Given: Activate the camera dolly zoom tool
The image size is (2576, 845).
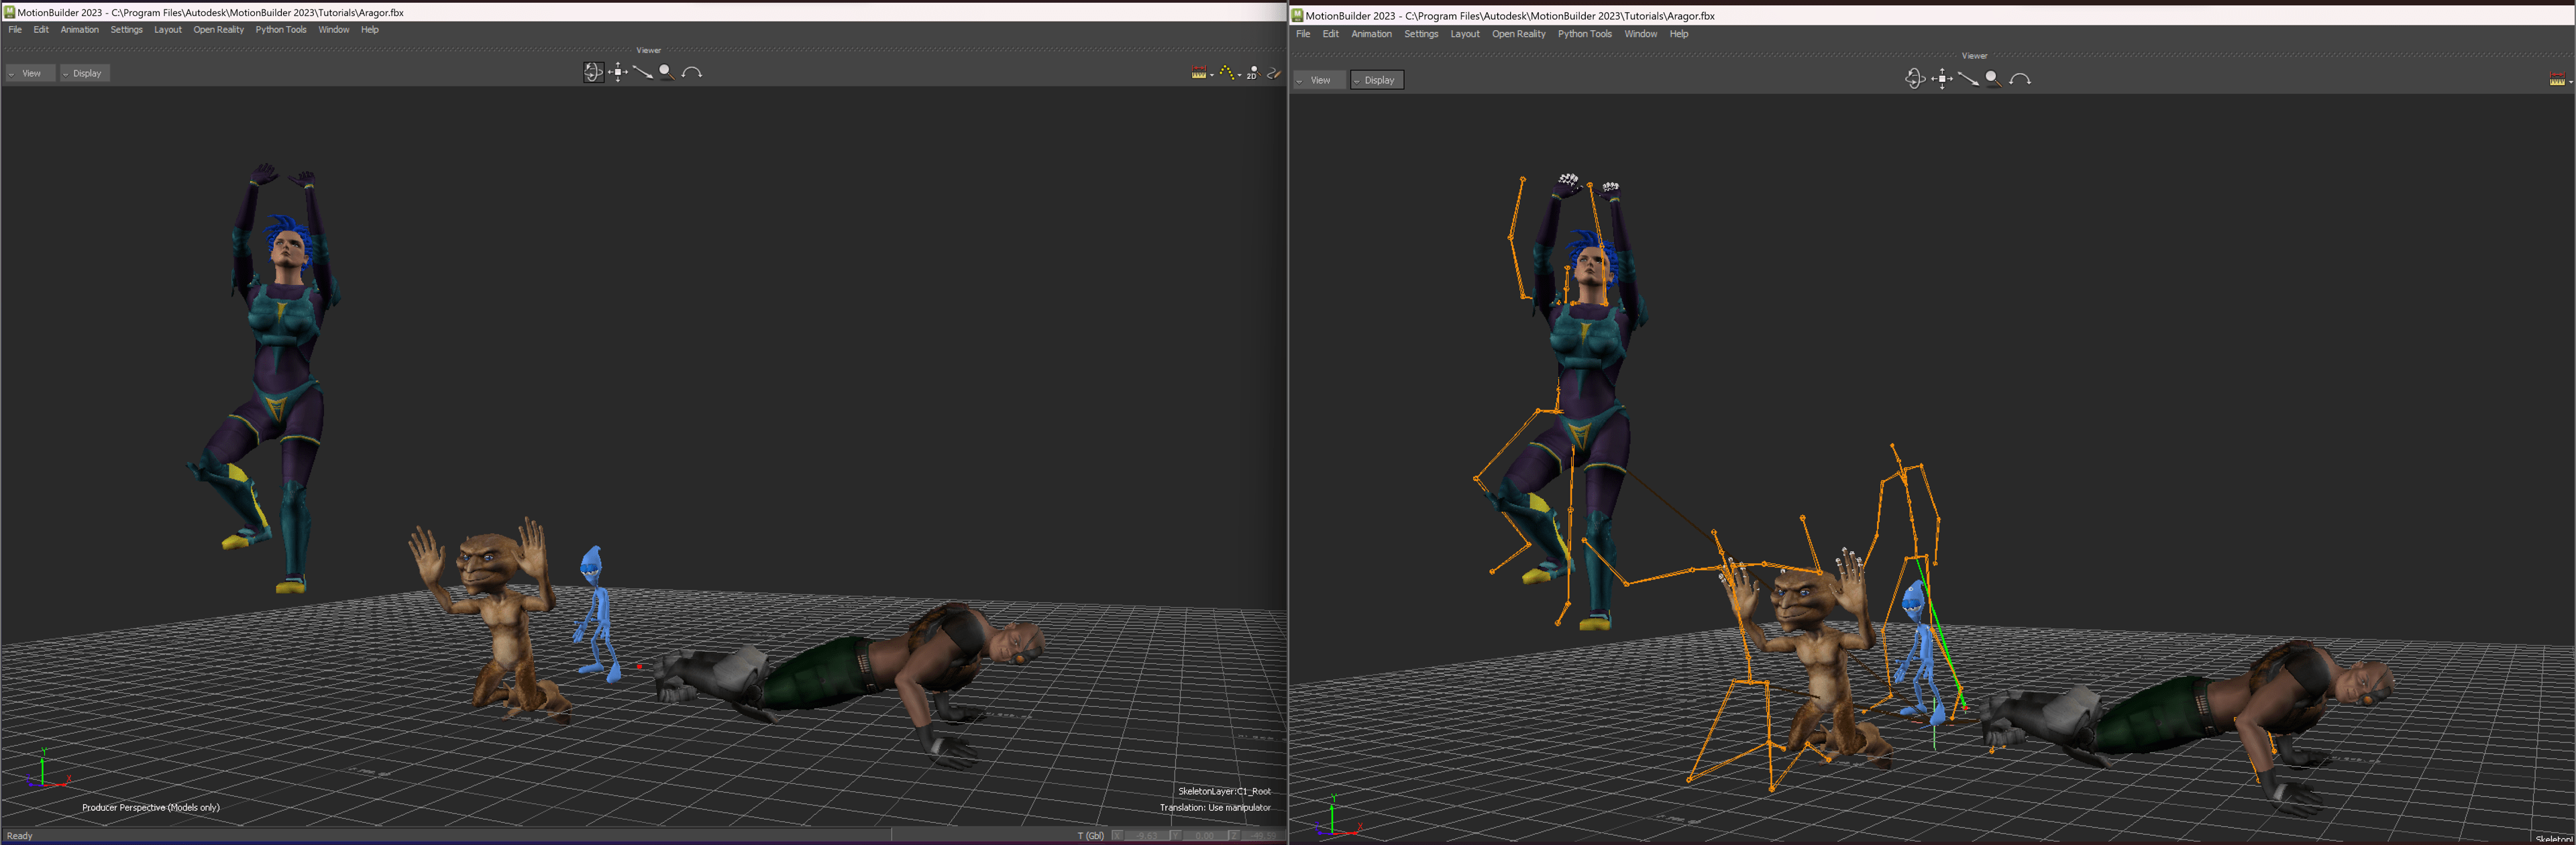Looking at the screenshot, I should (643, 72).
